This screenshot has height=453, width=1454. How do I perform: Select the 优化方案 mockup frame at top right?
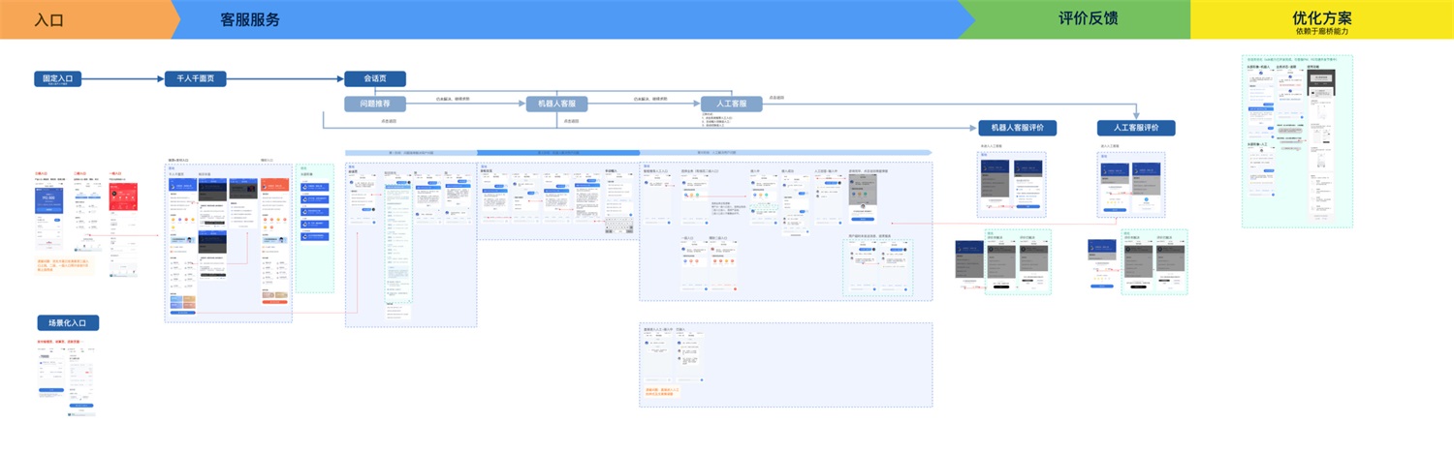(1297, 141)
